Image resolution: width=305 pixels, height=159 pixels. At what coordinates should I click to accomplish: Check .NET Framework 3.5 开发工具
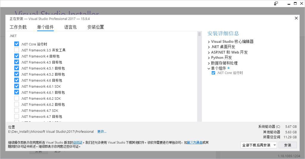click(x=17, y=50)
